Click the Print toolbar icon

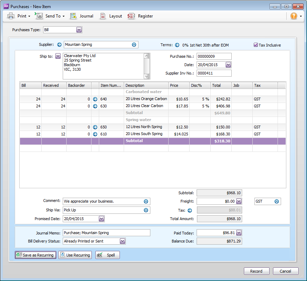(x=11, y=16)
